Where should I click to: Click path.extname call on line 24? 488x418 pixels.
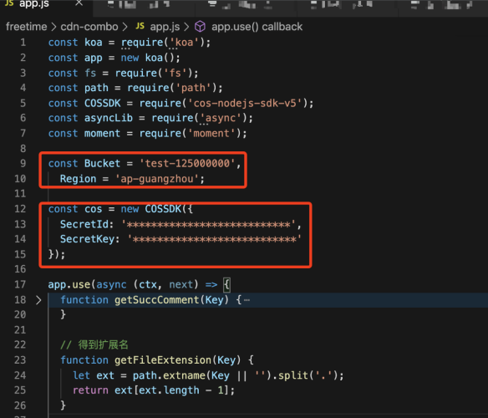(169, 375)
